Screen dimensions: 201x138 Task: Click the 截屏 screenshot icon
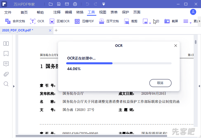(167, 21)
